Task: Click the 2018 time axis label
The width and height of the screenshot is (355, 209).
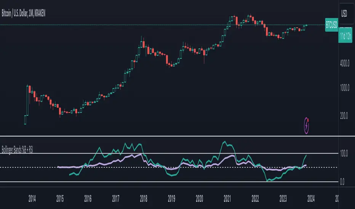Action: point(144,199)
